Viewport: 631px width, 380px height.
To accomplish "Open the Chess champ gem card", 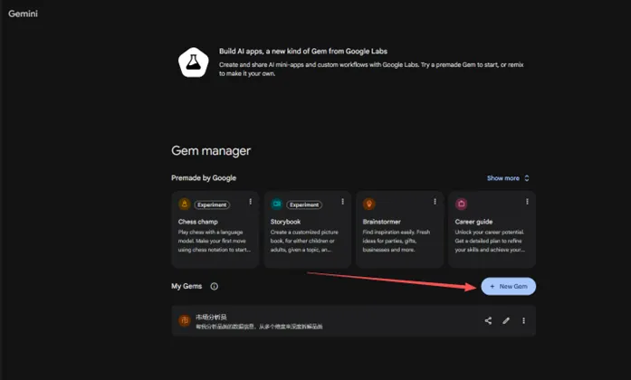I will (x=215, y=229).
